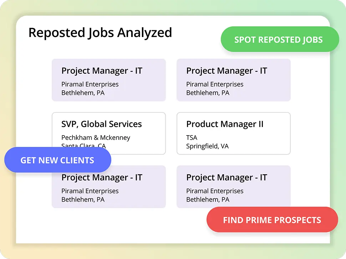Select the Springfield, VA location text
346x259 pixels.
pos(207,146)
